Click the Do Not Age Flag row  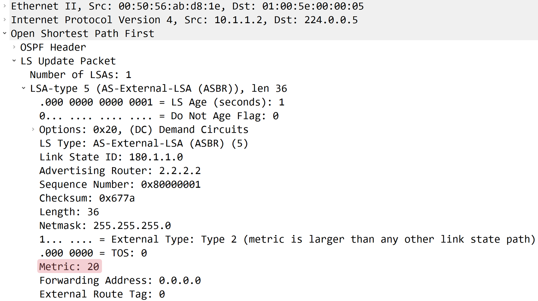(x=159, y=116)
